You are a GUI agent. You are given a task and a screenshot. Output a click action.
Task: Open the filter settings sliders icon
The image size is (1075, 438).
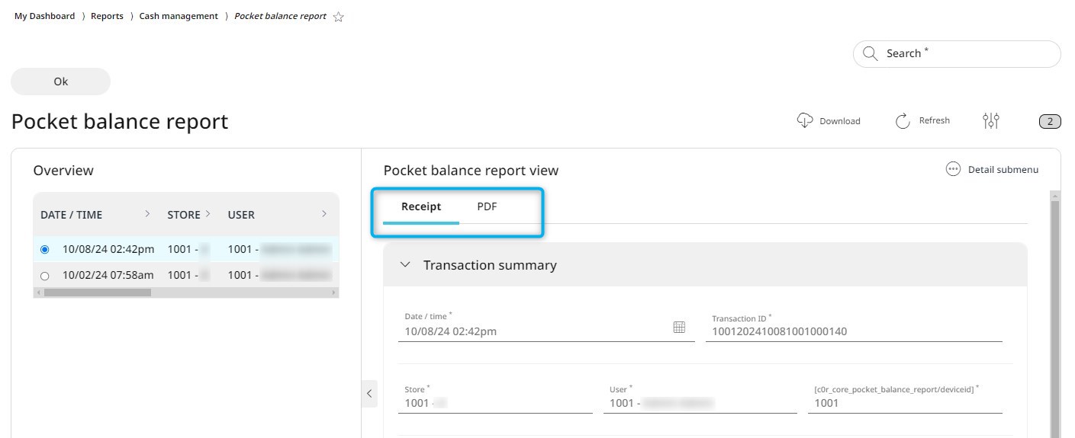click(991, 120)
